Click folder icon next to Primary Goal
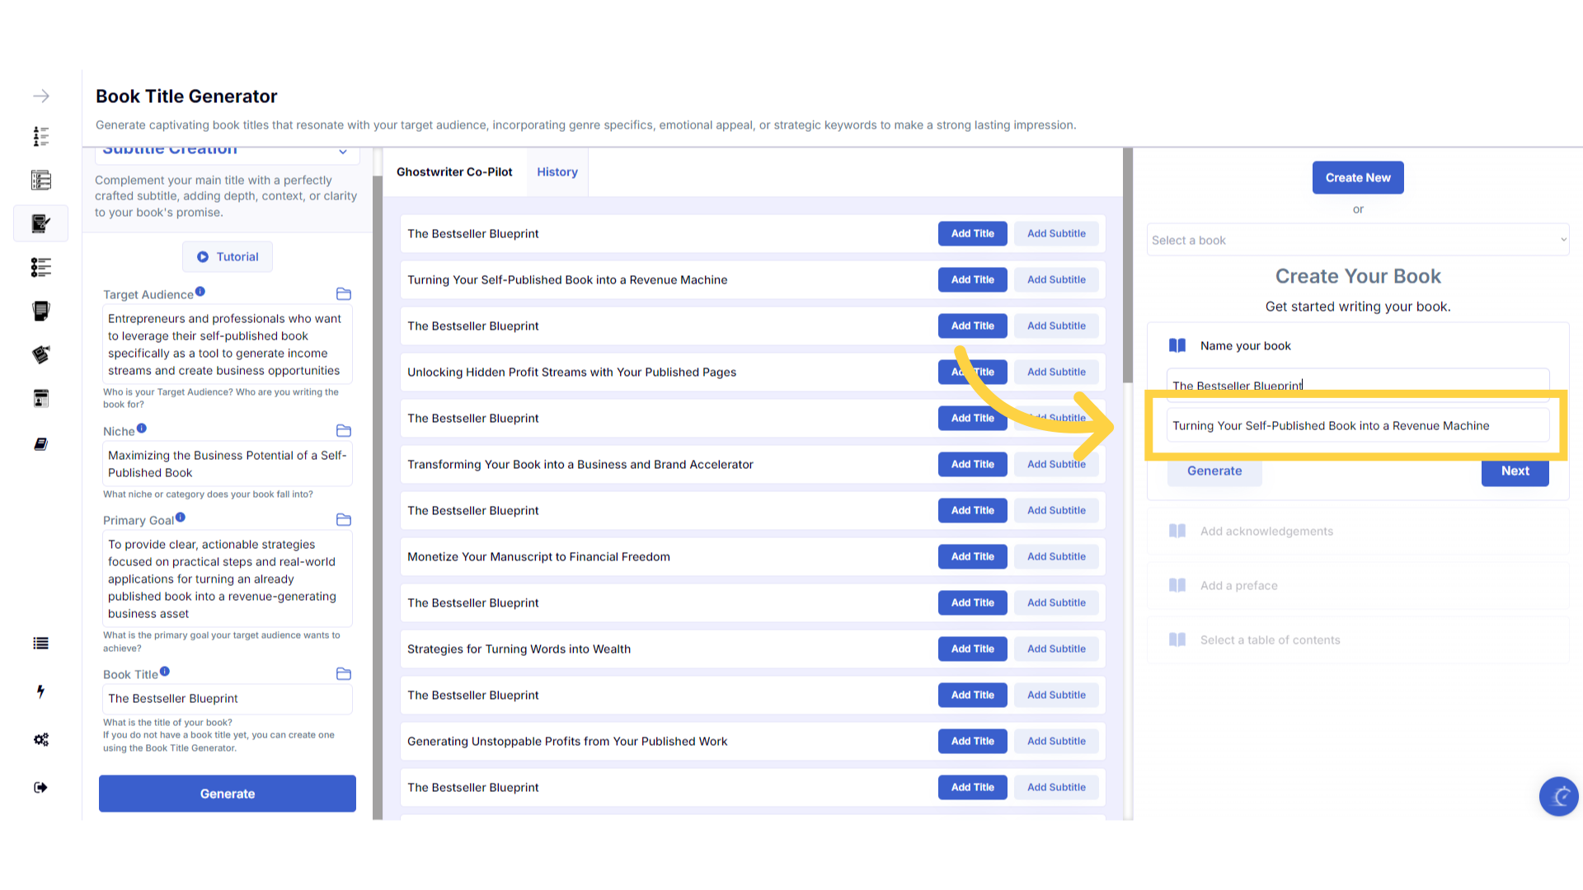 pyautogui.click(x=344, y=520)
